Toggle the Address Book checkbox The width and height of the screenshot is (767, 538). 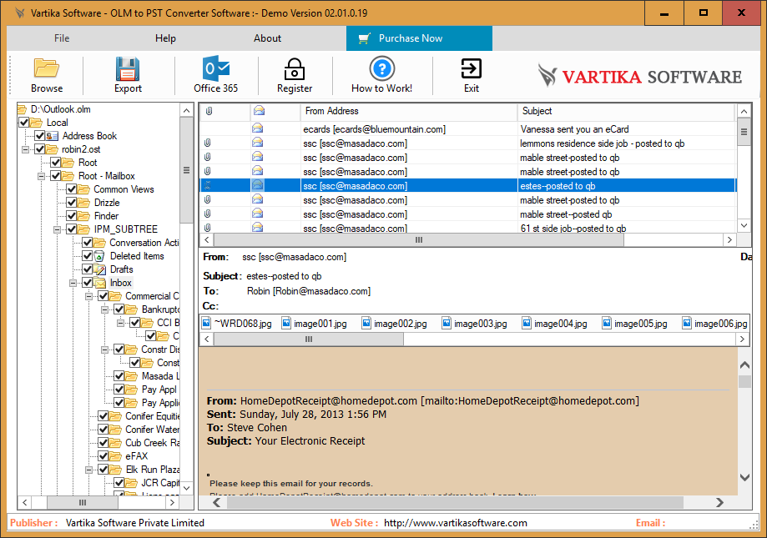[39, 136]
